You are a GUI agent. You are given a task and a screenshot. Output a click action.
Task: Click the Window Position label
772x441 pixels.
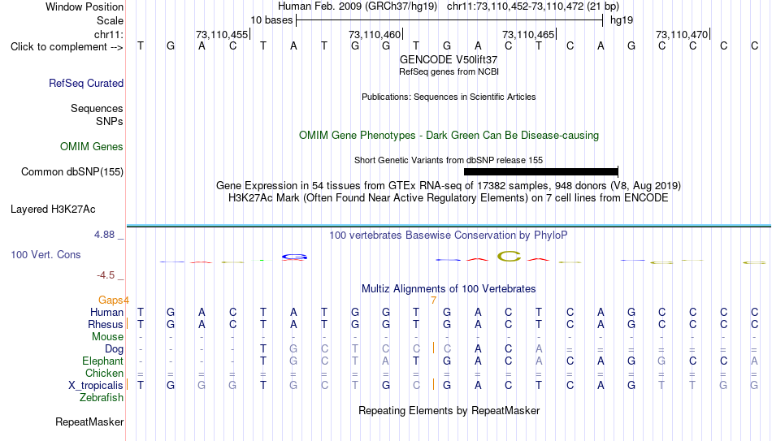(x=85, y=6)
